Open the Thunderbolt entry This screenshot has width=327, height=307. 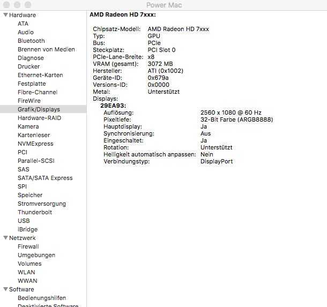point(35,212)
